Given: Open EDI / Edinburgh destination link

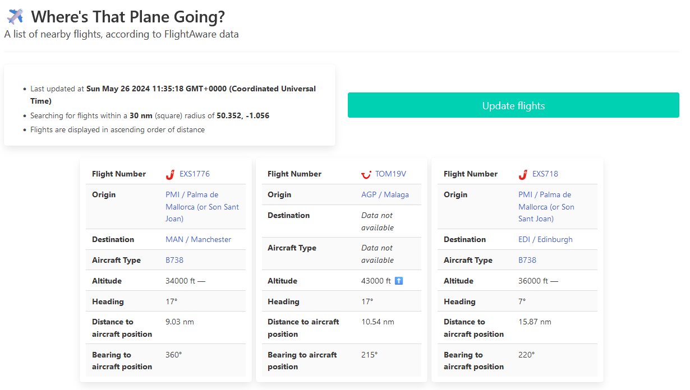Looking at the screenshot, I should (x=545, y=239).
